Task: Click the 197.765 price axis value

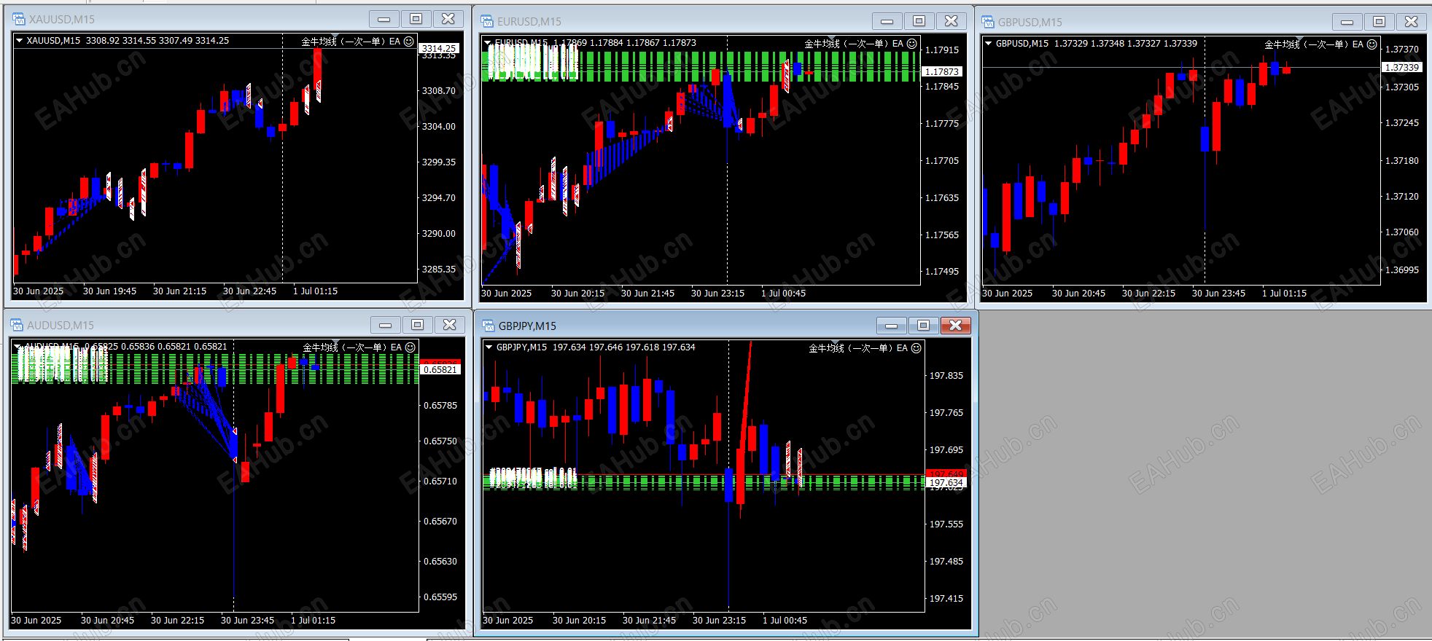Action: pyautogui.click(x=946, y=412)
